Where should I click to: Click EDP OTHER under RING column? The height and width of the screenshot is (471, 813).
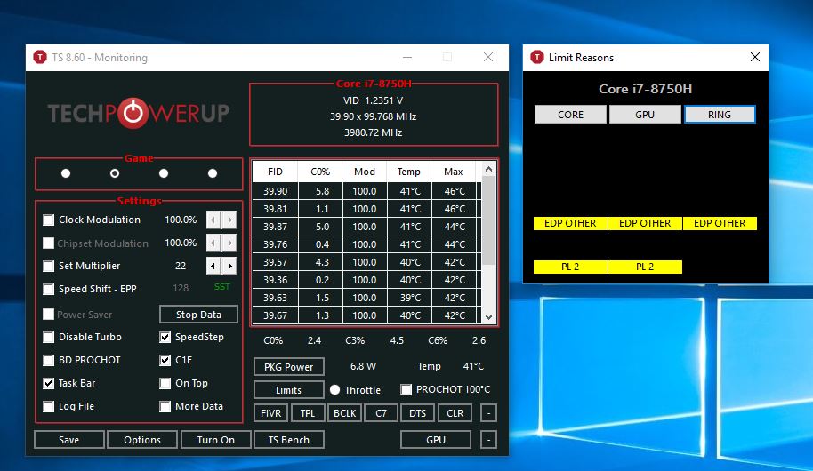[720, 223]
